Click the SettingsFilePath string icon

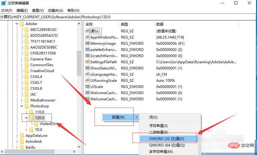tap(87, 62)
